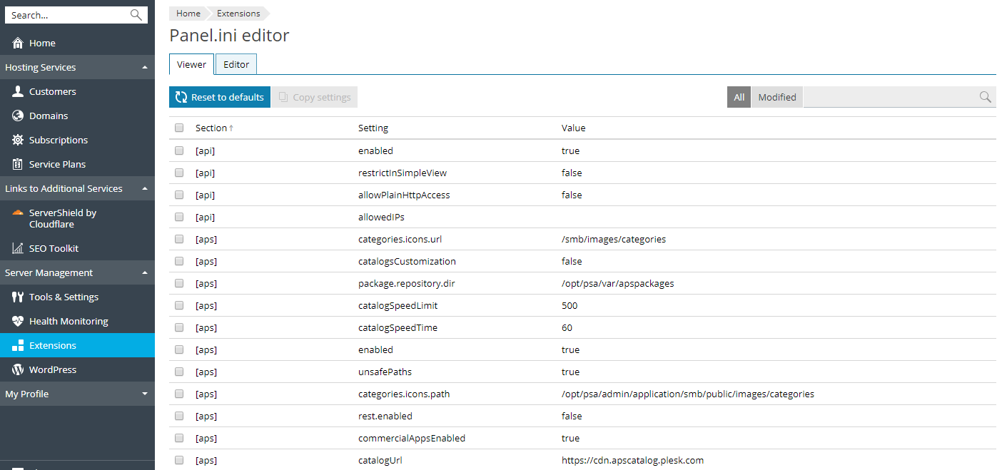Open WordPress via its logo icon
The image size is (1002, 470).
click(x=18, y=370)
